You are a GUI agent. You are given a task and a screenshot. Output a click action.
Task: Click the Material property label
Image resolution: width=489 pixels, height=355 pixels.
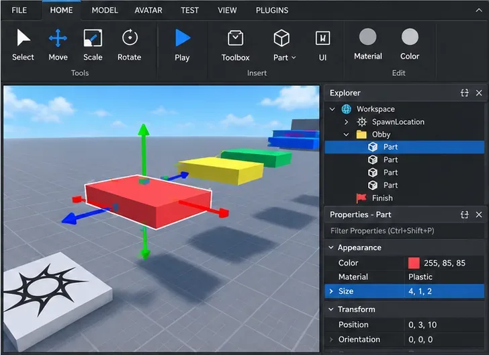click(353, 277)
